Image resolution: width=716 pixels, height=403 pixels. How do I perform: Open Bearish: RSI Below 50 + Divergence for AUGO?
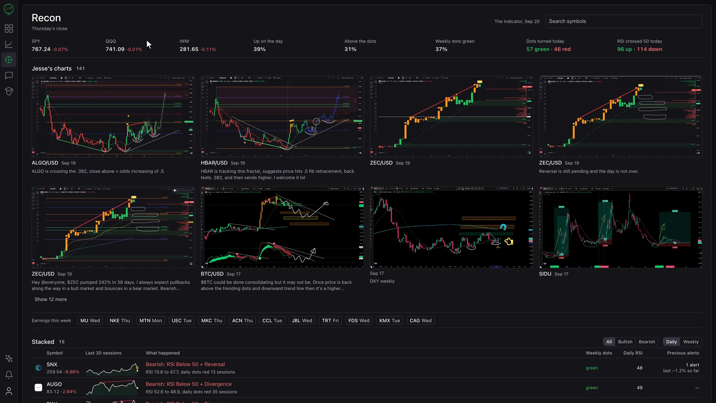pos(189,384)
